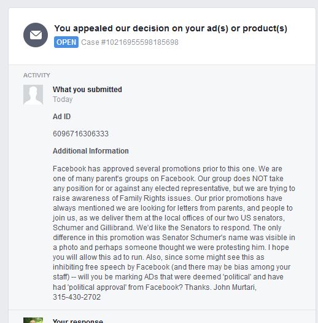Click the phone number 315-430-2702

77,297
